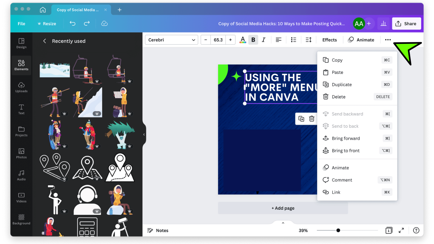Choose Bring to front menu entry
The width and height of the screenshot is (434, 244).
(345, 151)
